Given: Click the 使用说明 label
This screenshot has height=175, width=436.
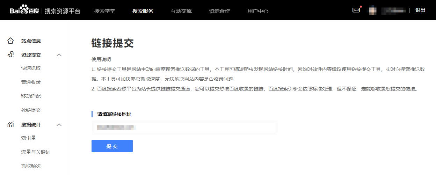Looking at the screenshot, I should (101, 59).
